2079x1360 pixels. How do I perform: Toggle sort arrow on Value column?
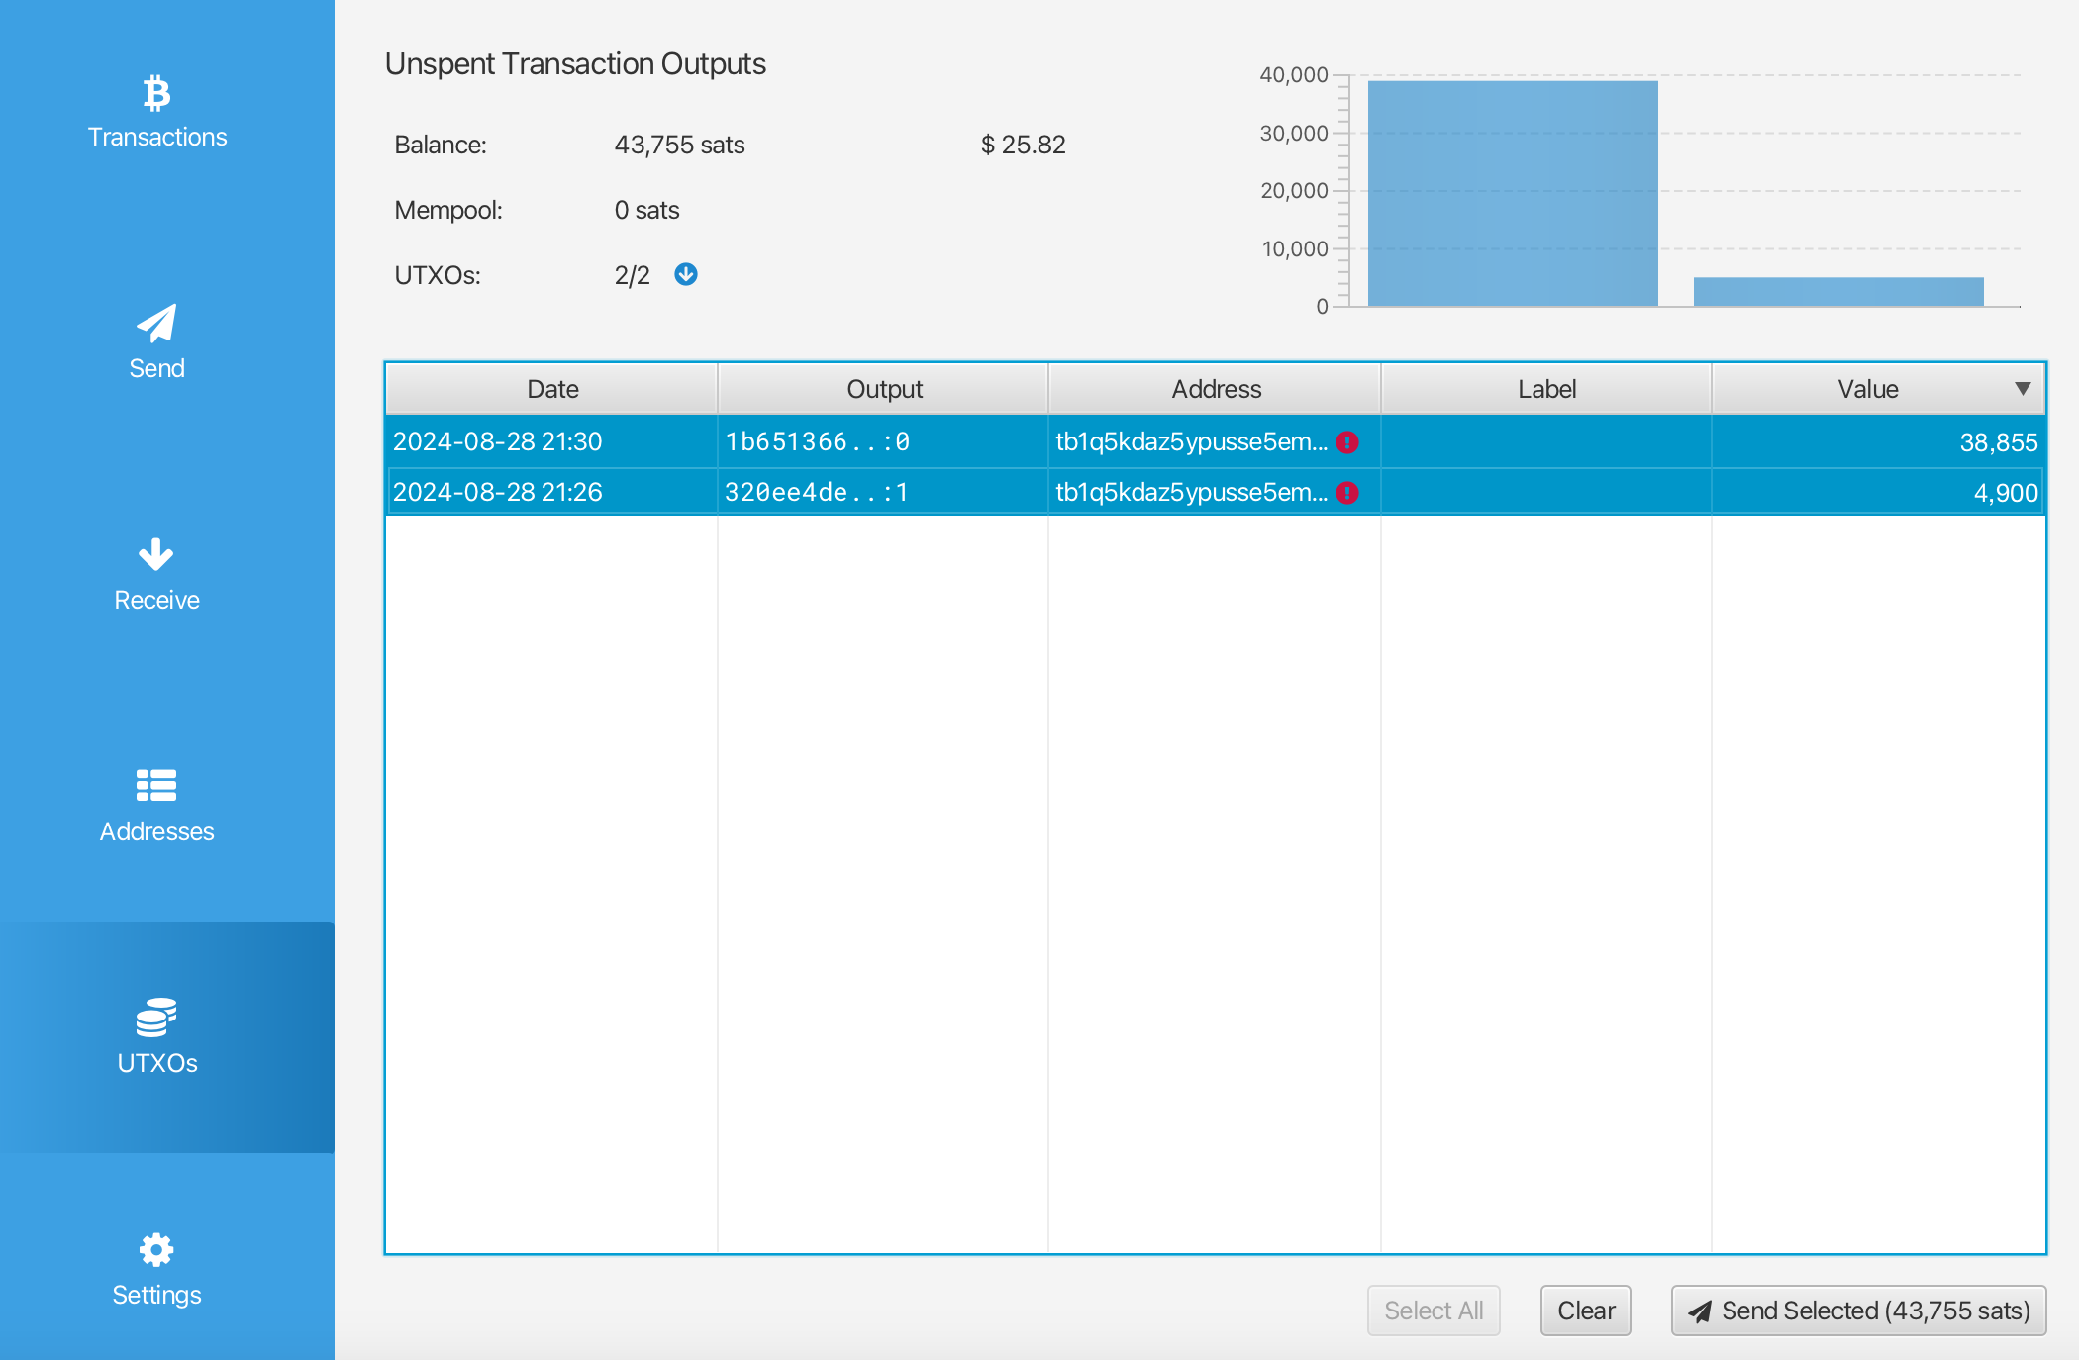click(2023, 389)
